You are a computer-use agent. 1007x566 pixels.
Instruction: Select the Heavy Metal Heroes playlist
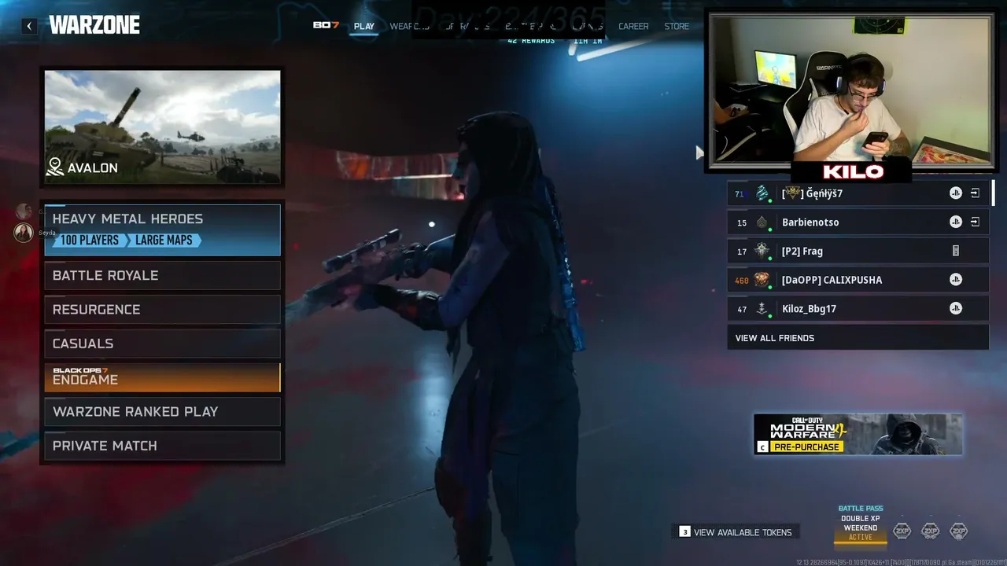pyautogui.click(x=162, y=230)
